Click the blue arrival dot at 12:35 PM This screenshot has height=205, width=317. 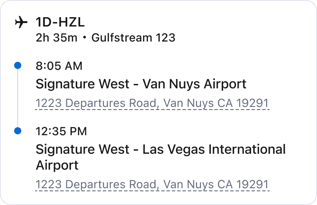point(18,131)
